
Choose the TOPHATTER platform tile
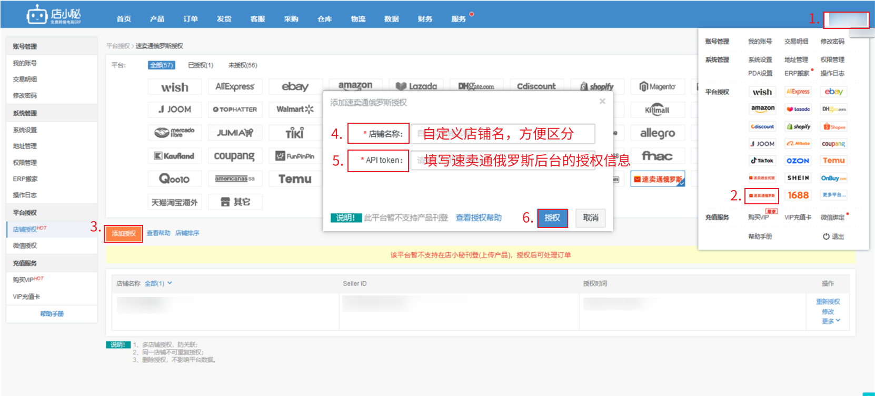click(x=235, y=110)
